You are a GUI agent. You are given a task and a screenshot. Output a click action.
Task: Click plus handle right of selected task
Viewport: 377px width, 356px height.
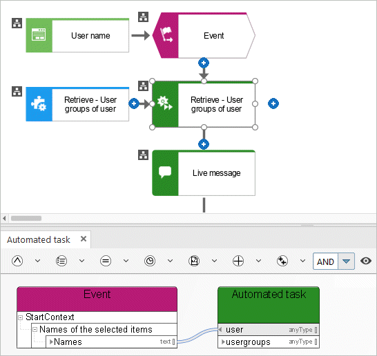click(273, 103)
